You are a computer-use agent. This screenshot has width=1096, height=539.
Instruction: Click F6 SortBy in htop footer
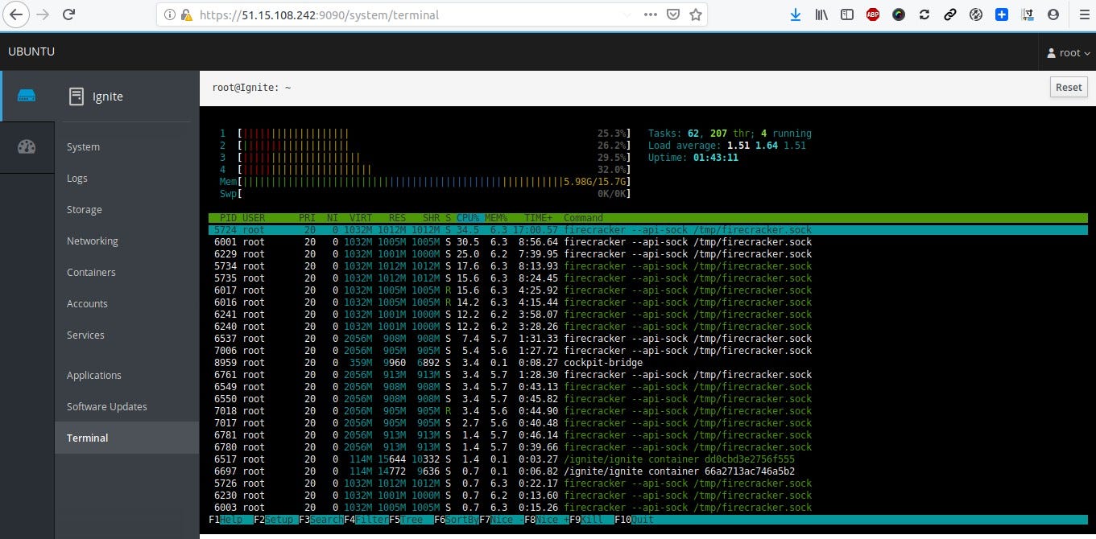coord(457,520)
